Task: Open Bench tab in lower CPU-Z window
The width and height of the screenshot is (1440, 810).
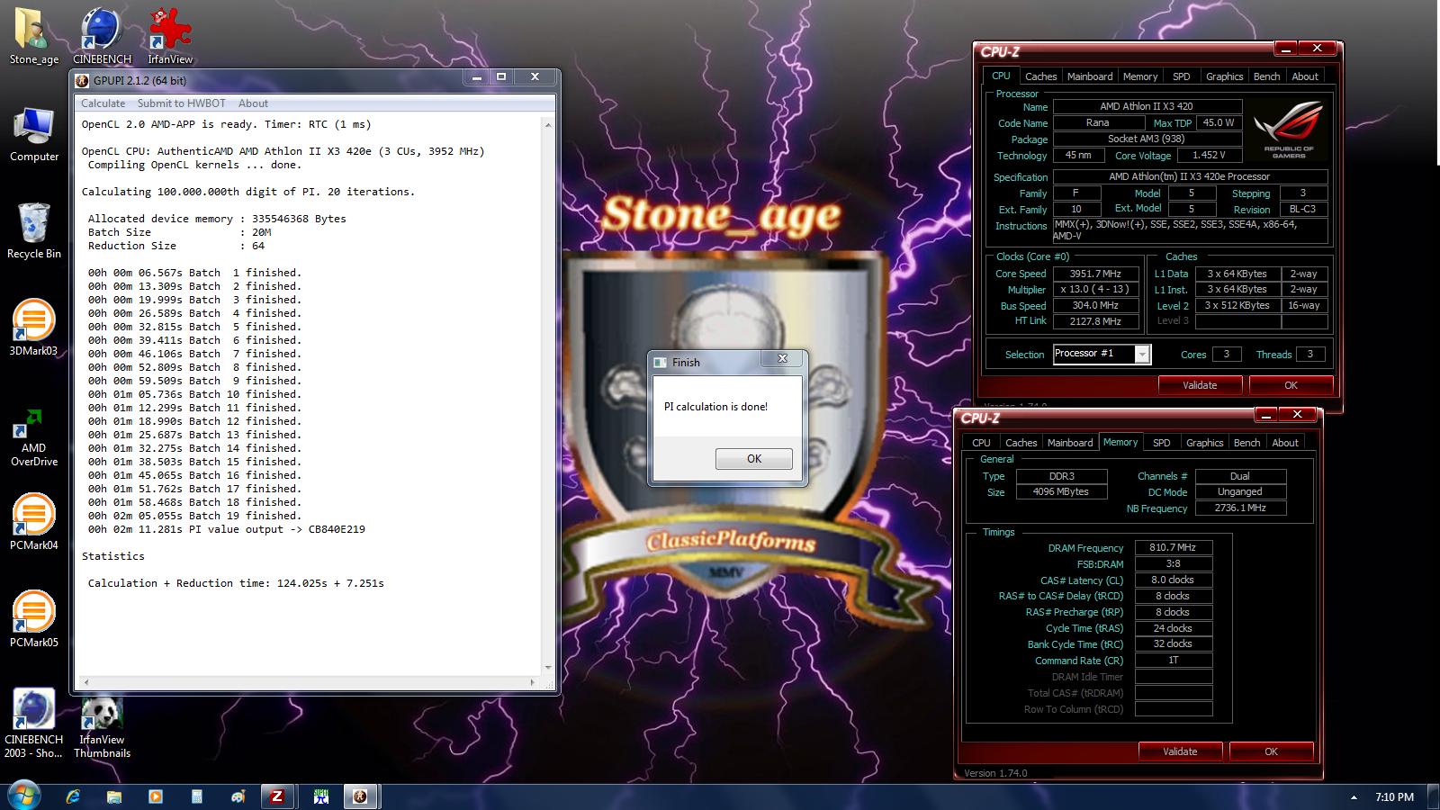Action: [1246, 443]
